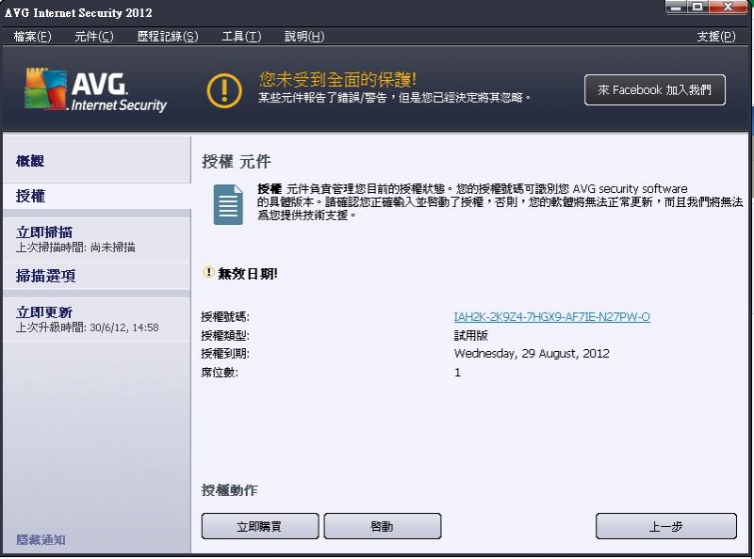Open the 歷程記錄 menu
Image resolution: width=754 pixels, height=559 pixels.
tap(167, 37)
